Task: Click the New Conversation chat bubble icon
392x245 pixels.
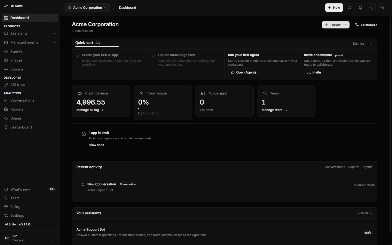Action: tap(82, 185)
